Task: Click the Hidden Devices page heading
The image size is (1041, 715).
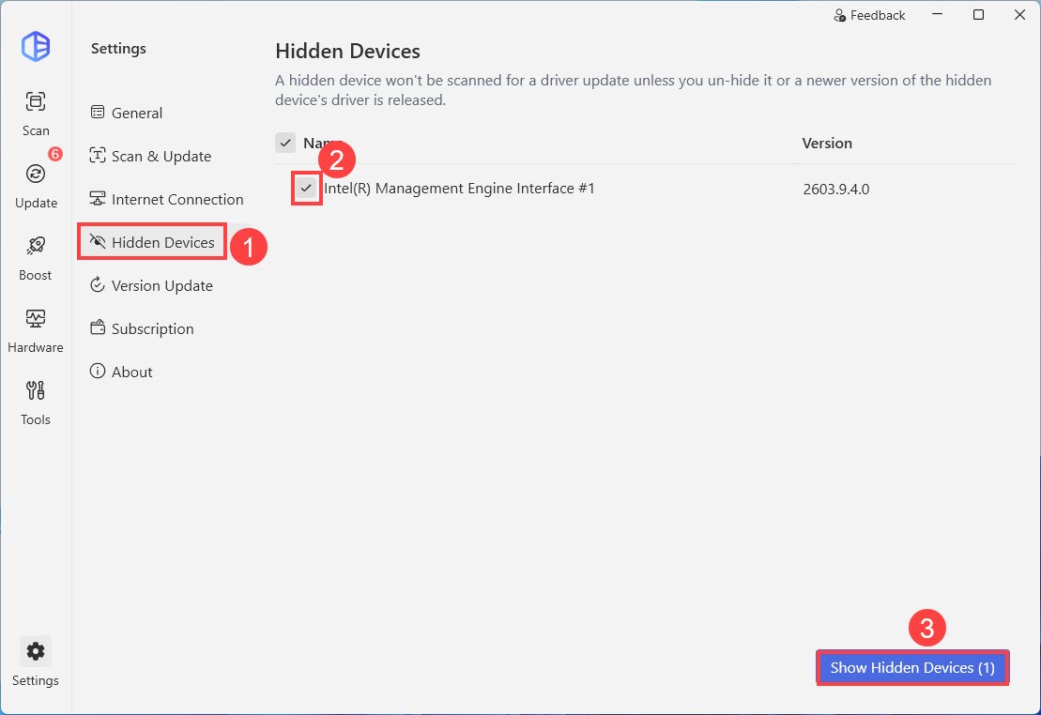Action: 348,51
